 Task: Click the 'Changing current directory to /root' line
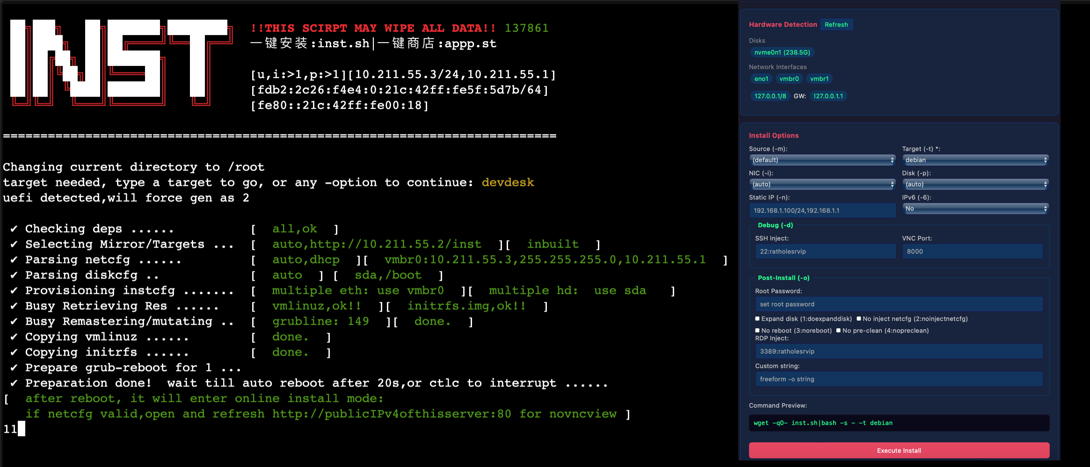point(133,167)
